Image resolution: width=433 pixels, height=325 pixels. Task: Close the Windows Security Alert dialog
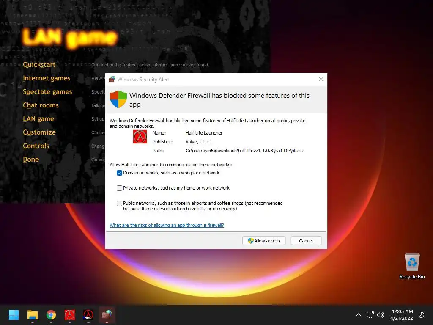[321, 79]
